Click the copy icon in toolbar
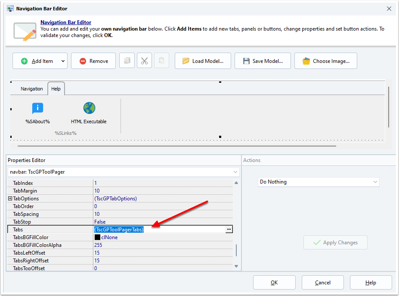Screen dimensions: 399x296 [127, 61]
